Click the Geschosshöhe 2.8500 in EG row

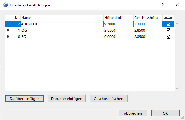pos(139,37)
